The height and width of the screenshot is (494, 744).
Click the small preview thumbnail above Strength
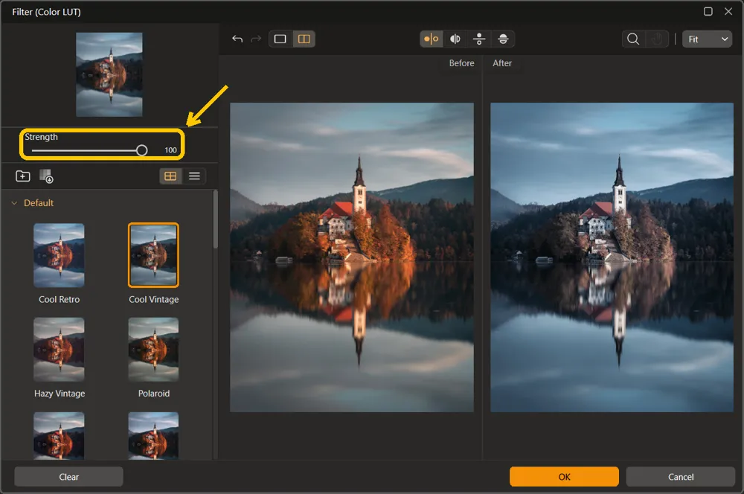(x=109, y=74)
